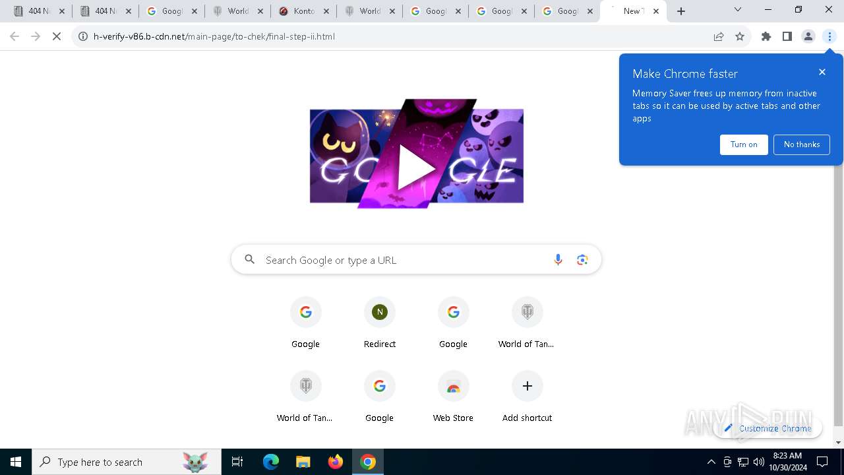
Task: Play the Halloween Google Doodle
Action: (417, 154)
